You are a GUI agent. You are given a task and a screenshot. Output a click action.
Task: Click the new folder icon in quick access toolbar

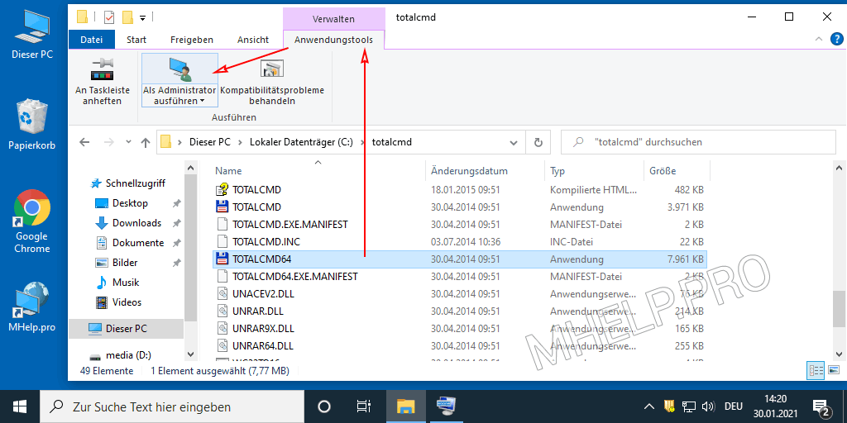coord(127,17)
